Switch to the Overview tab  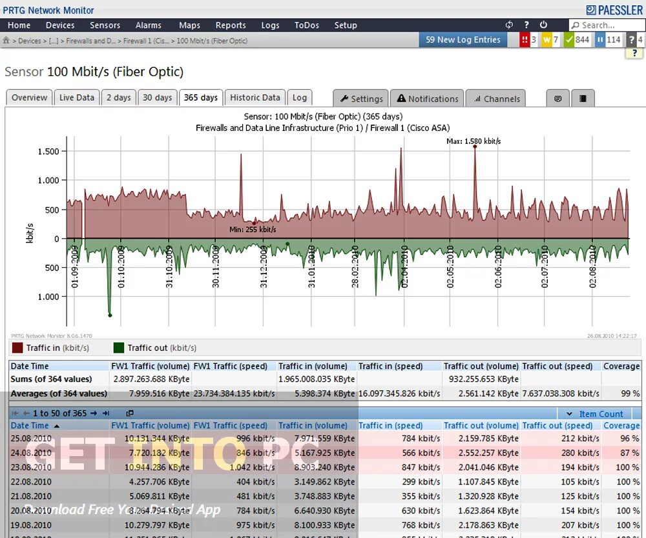pos(29,97)
